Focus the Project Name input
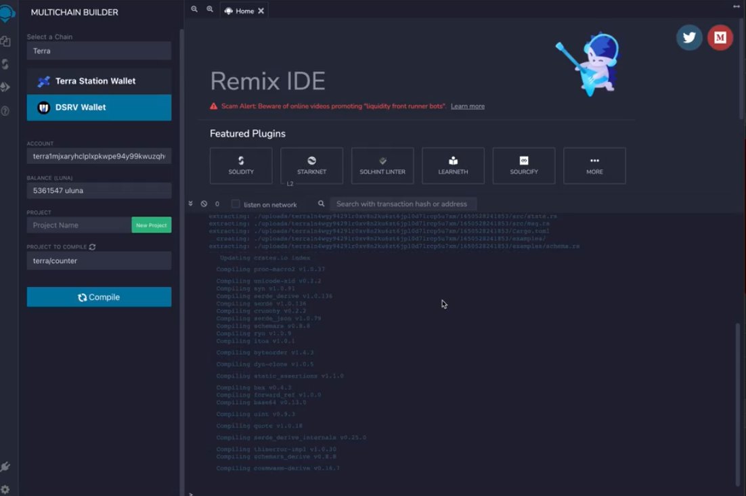This screenshot has width=746, height=496. point(79,225)
